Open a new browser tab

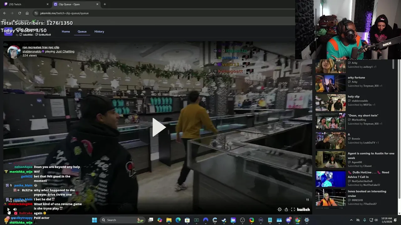pos(105,4)
